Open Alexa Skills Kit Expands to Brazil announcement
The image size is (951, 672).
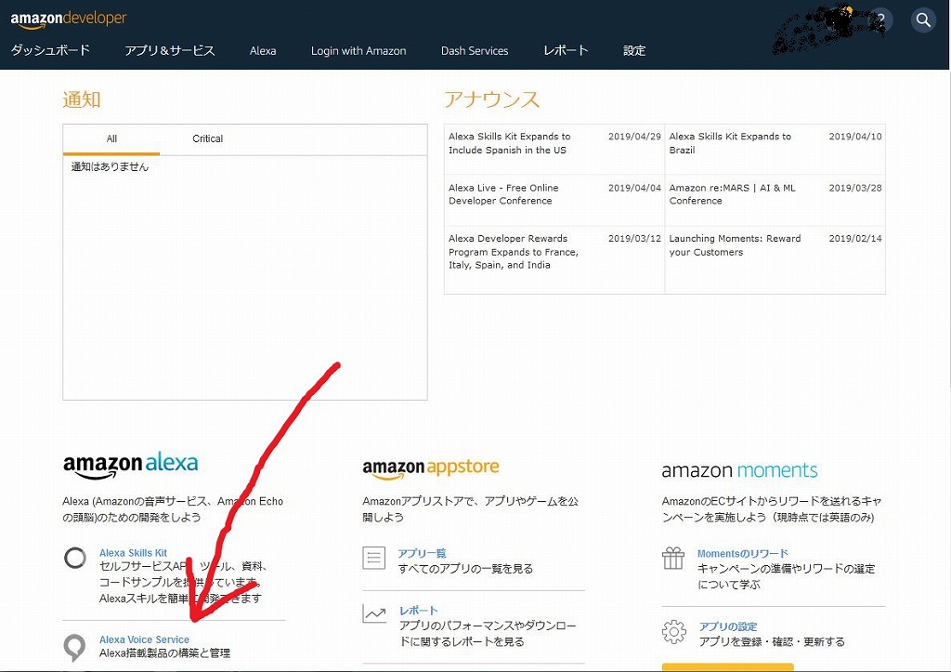pos(730,143)
